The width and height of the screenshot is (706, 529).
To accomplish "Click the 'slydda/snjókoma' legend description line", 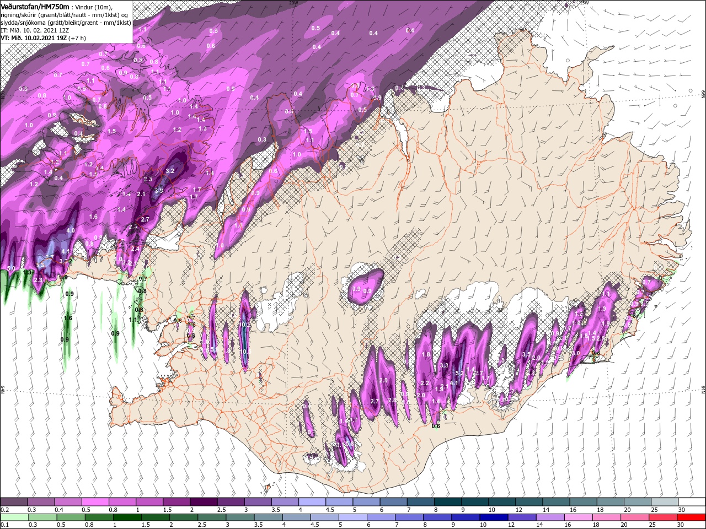I will click(66, 23).
